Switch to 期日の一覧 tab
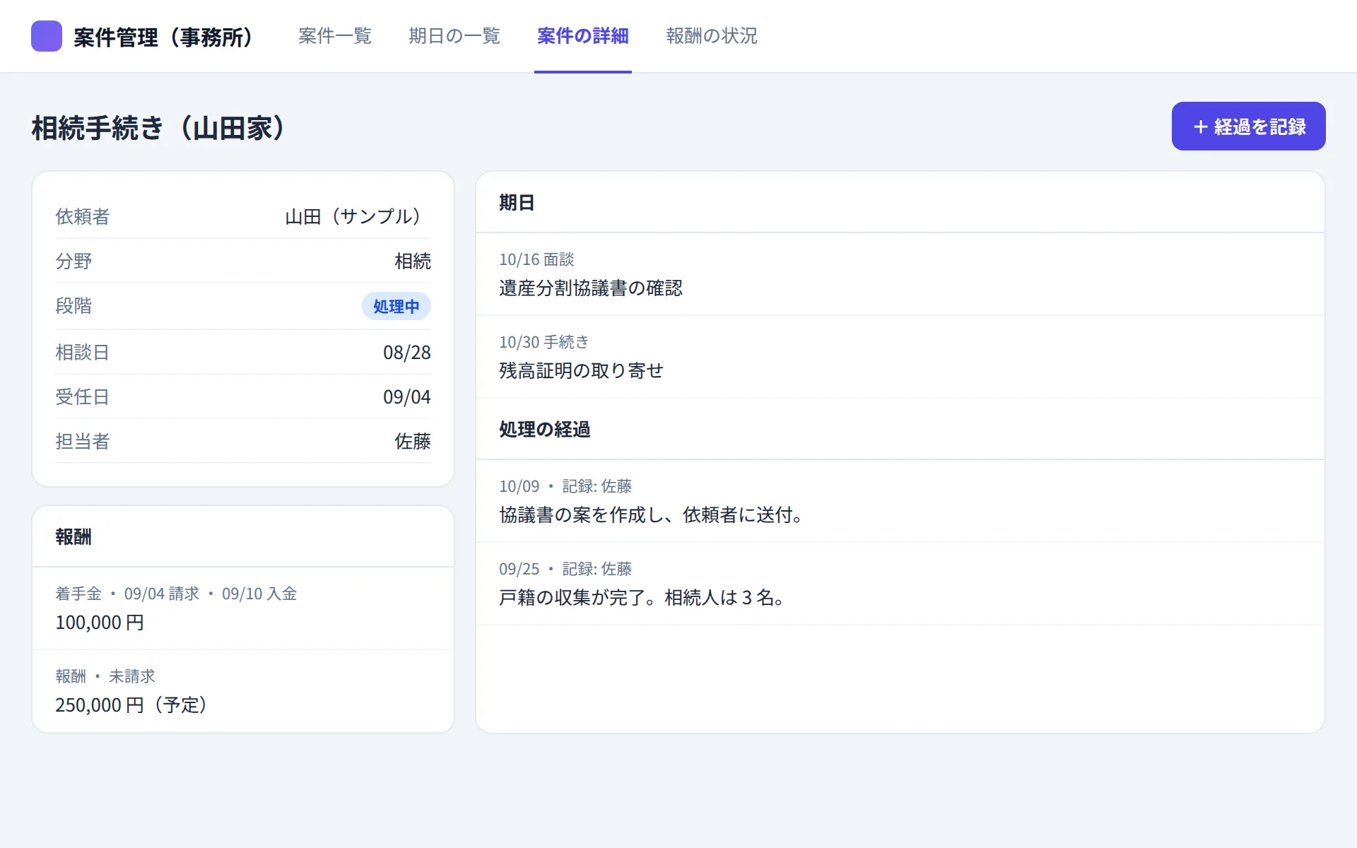The width and height of the screenshot is (1357, 848). (454, 36)
